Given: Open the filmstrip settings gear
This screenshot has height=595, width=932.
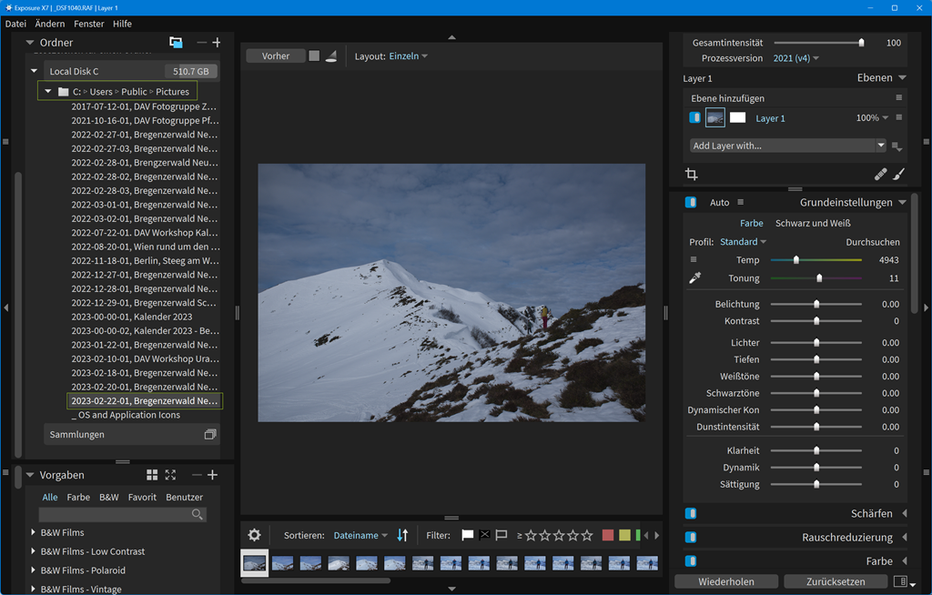Looking at the screenshot, I should coord(254,536).
